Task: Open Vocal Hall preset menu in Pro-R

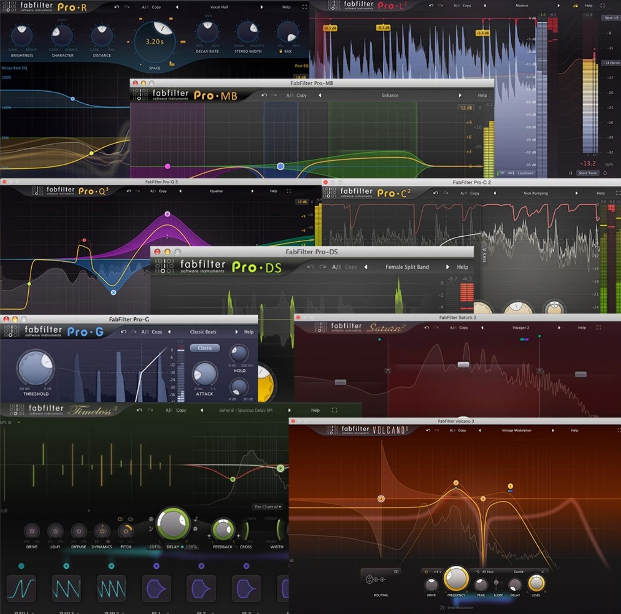Action: point(219,7)
